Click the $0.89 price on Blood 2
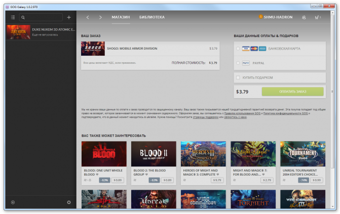 point(167,180)
